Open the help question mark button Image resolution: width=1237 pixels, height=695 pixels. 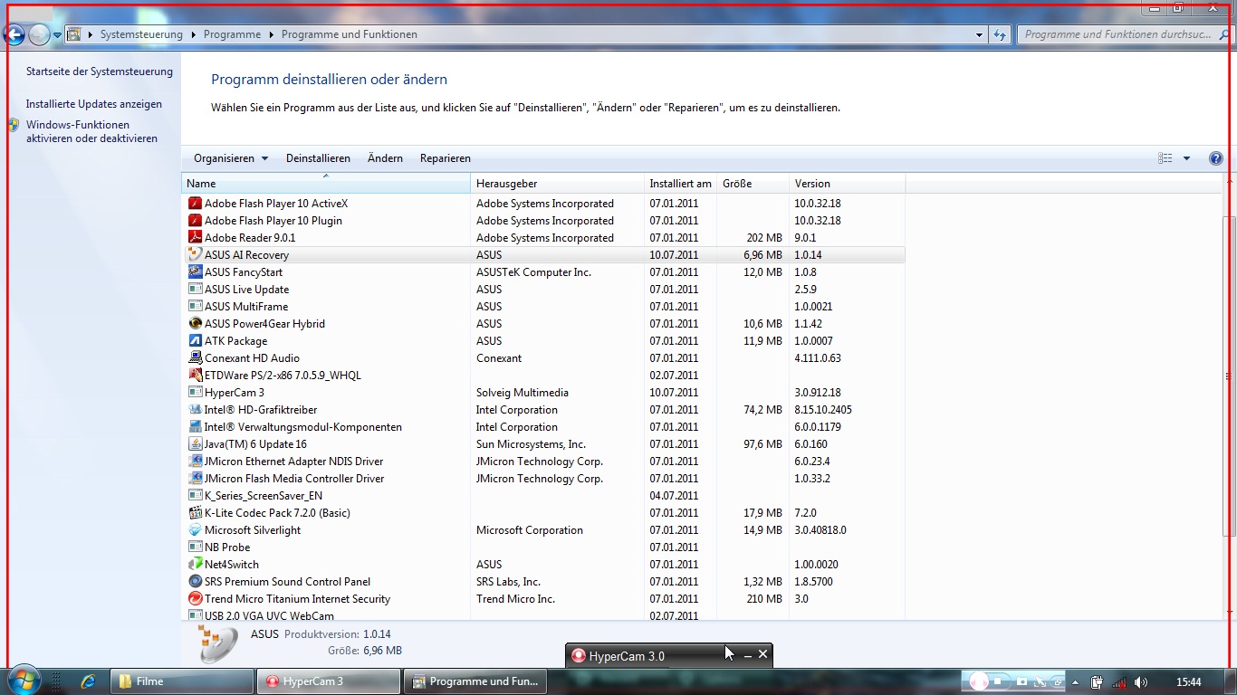(1216, 158)
